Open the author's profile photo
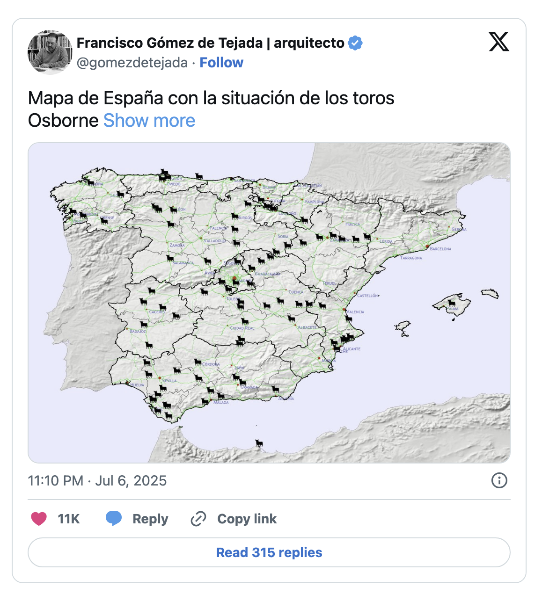 [x=50, y=52]
